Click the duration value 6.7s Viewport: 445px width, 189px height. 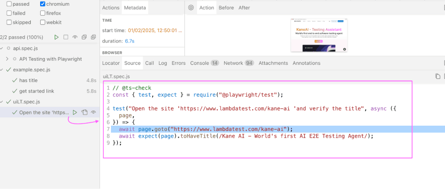[x=130, y=41]
